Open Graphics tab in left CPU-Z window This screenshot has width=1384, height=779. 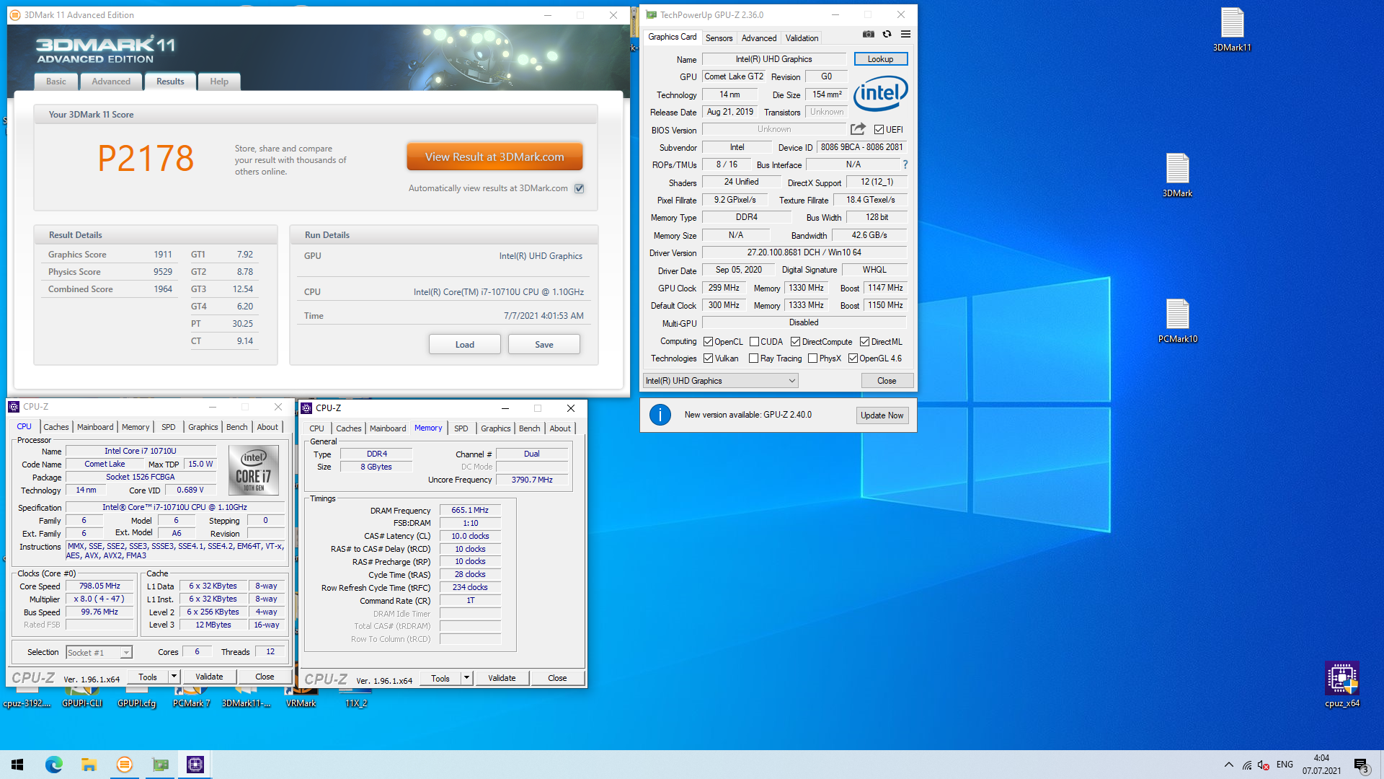(x=203, y=427)
